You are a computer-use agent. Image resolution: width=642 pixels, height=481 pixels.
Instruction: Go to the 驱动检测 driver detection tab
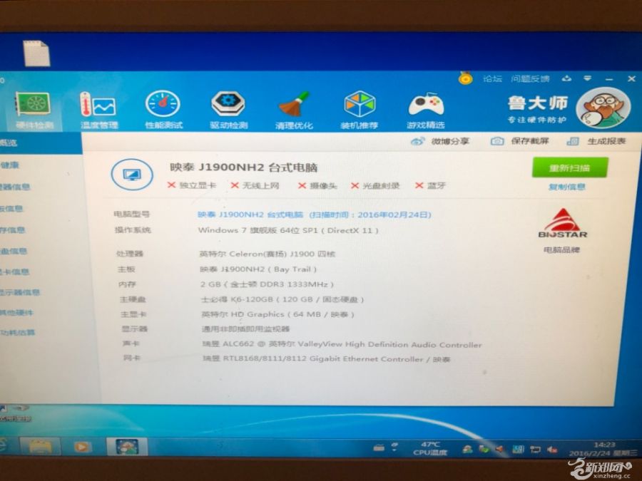coord(228,110)
